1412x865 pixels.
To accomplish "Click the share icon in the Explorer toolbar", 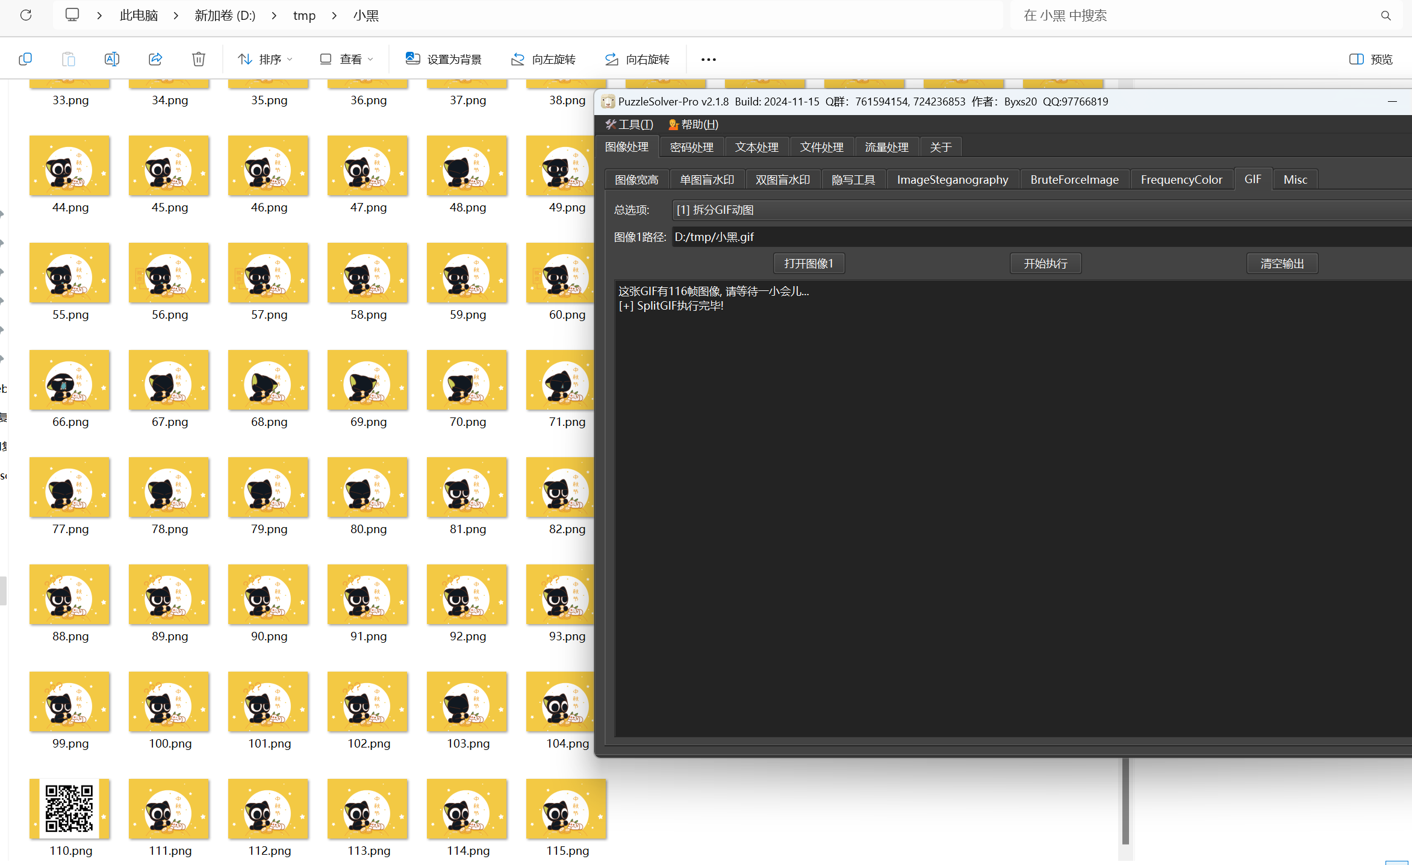I will 155,59.
